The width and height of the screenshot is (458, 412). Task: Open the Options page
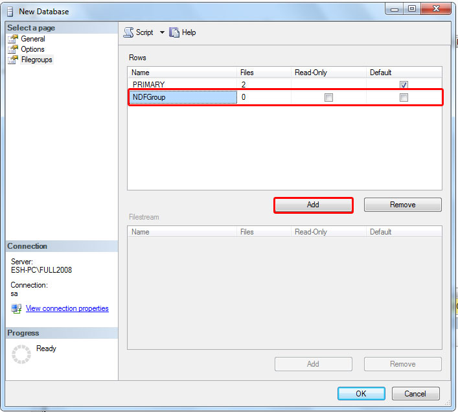tap(32, 49)
